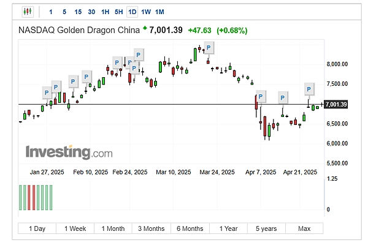Select the 15 minute interval
This screenshot has height=245, width=368.
78,12
